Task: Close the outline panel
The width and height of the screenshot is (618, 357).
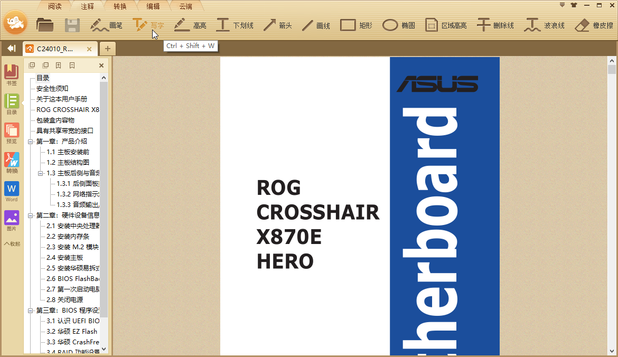Action: pyautogui.click(x=101, y=65)
